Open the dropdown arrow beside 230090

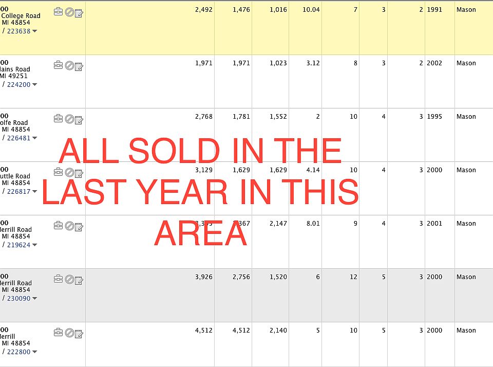[x=34, y=299]
